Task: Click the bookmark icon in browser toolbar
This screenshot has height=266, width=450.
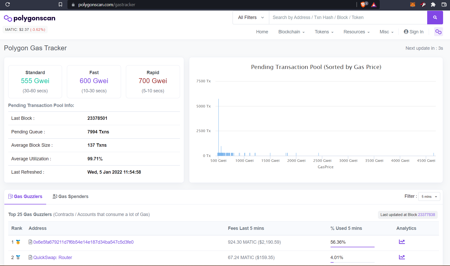Action: pyautogui.click(x=60, y=4)
